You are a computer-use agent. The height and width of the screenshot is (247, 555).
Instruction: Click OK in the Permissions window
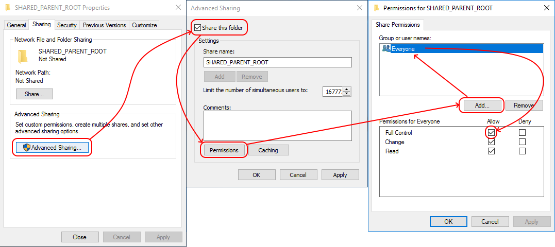point(448,222)
